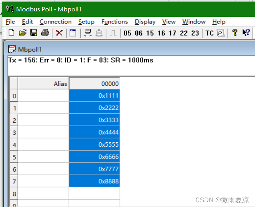The height and width of the screenshot is (207, 255).
Task: Click row header 7
Action: coord(14,182)
